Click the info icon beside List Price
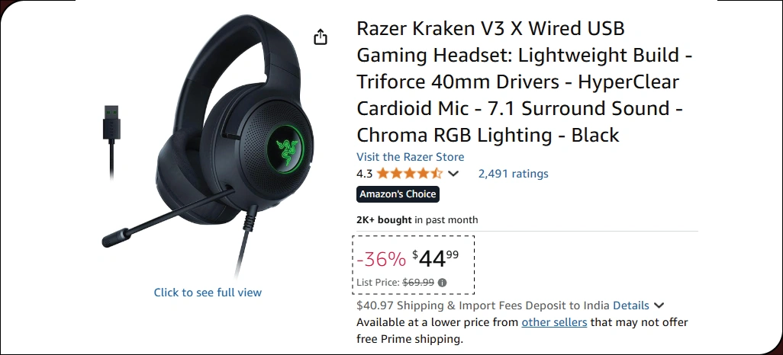 (x=442, y=283)
